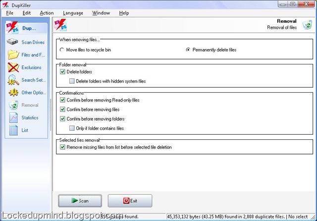317x221 pixels.
Task: Click the Exclusions crossed folder icon
Action: click(13, 67)
